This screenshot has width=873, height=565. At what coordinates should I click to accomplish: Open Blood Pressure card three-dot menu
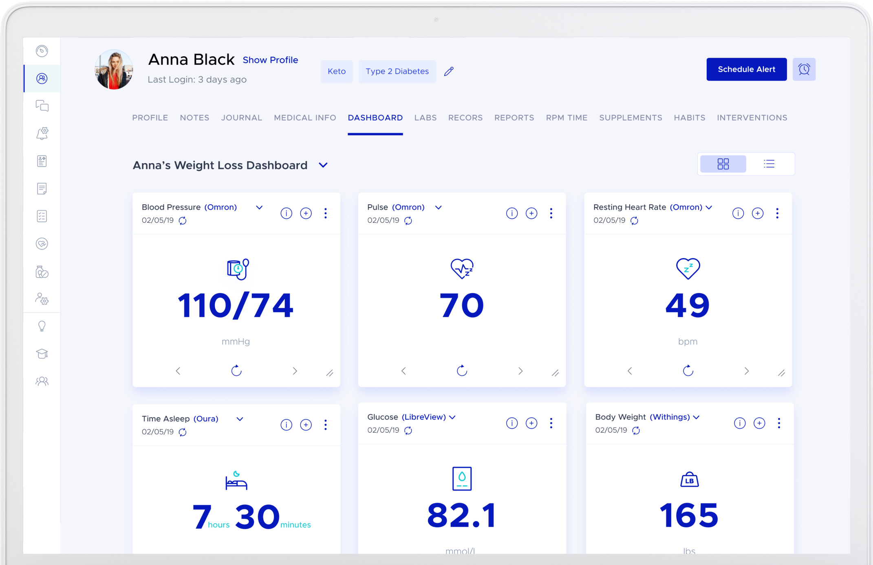coord(325,213)
